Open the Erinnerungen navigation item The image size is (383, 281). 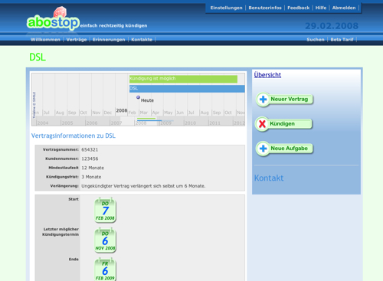coord(109,40)
